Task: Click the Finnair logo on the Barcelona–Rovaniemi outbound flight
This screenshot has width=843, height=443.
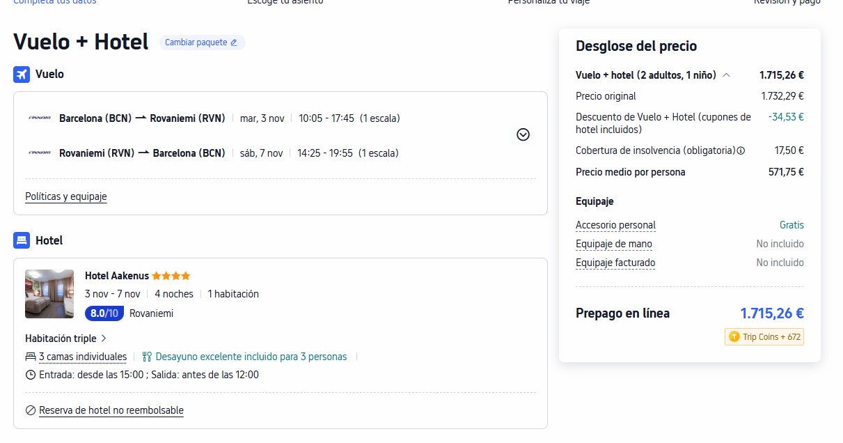Action: click(x=40, y=118)
